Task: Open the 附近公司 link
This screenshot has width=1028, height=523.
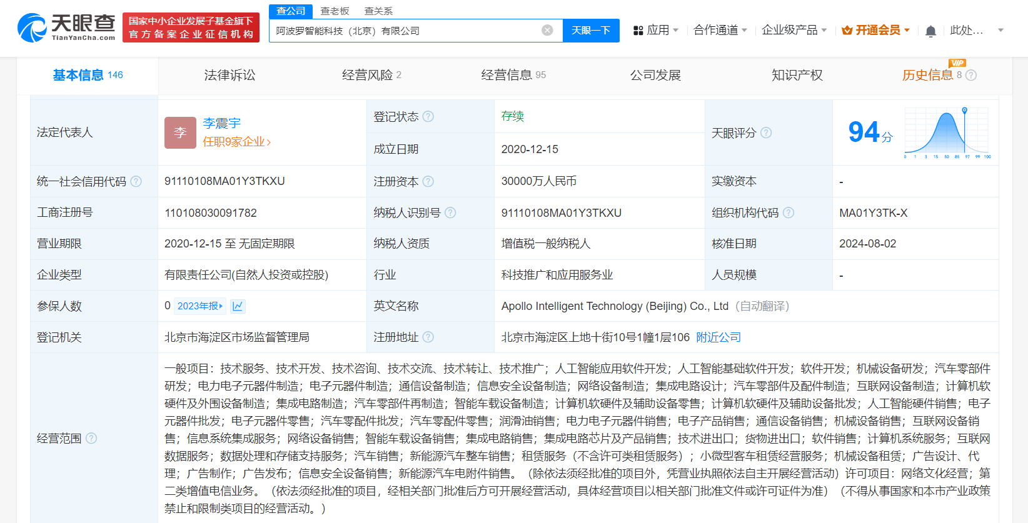Action: [x=718, y=337]
